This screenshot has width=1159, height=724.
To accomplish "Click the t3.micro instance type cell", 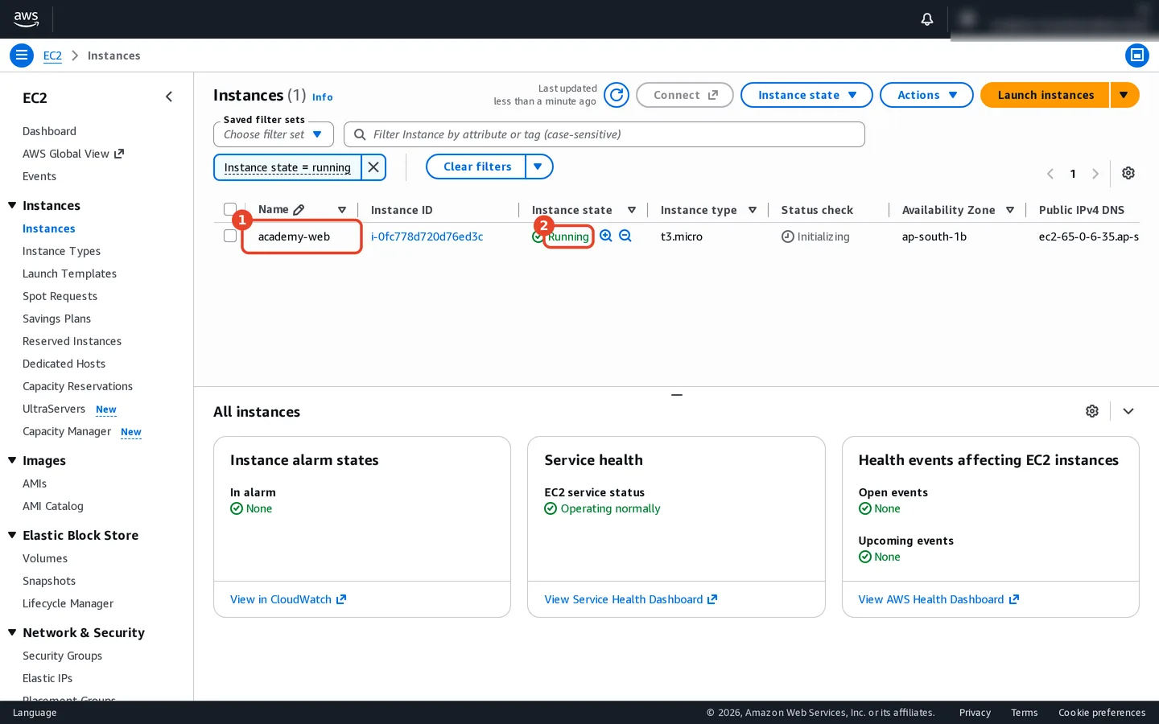I will tap(682, 237).
